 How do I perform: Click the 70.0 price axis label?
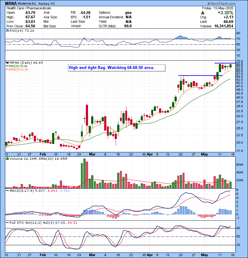pos(239,61)
